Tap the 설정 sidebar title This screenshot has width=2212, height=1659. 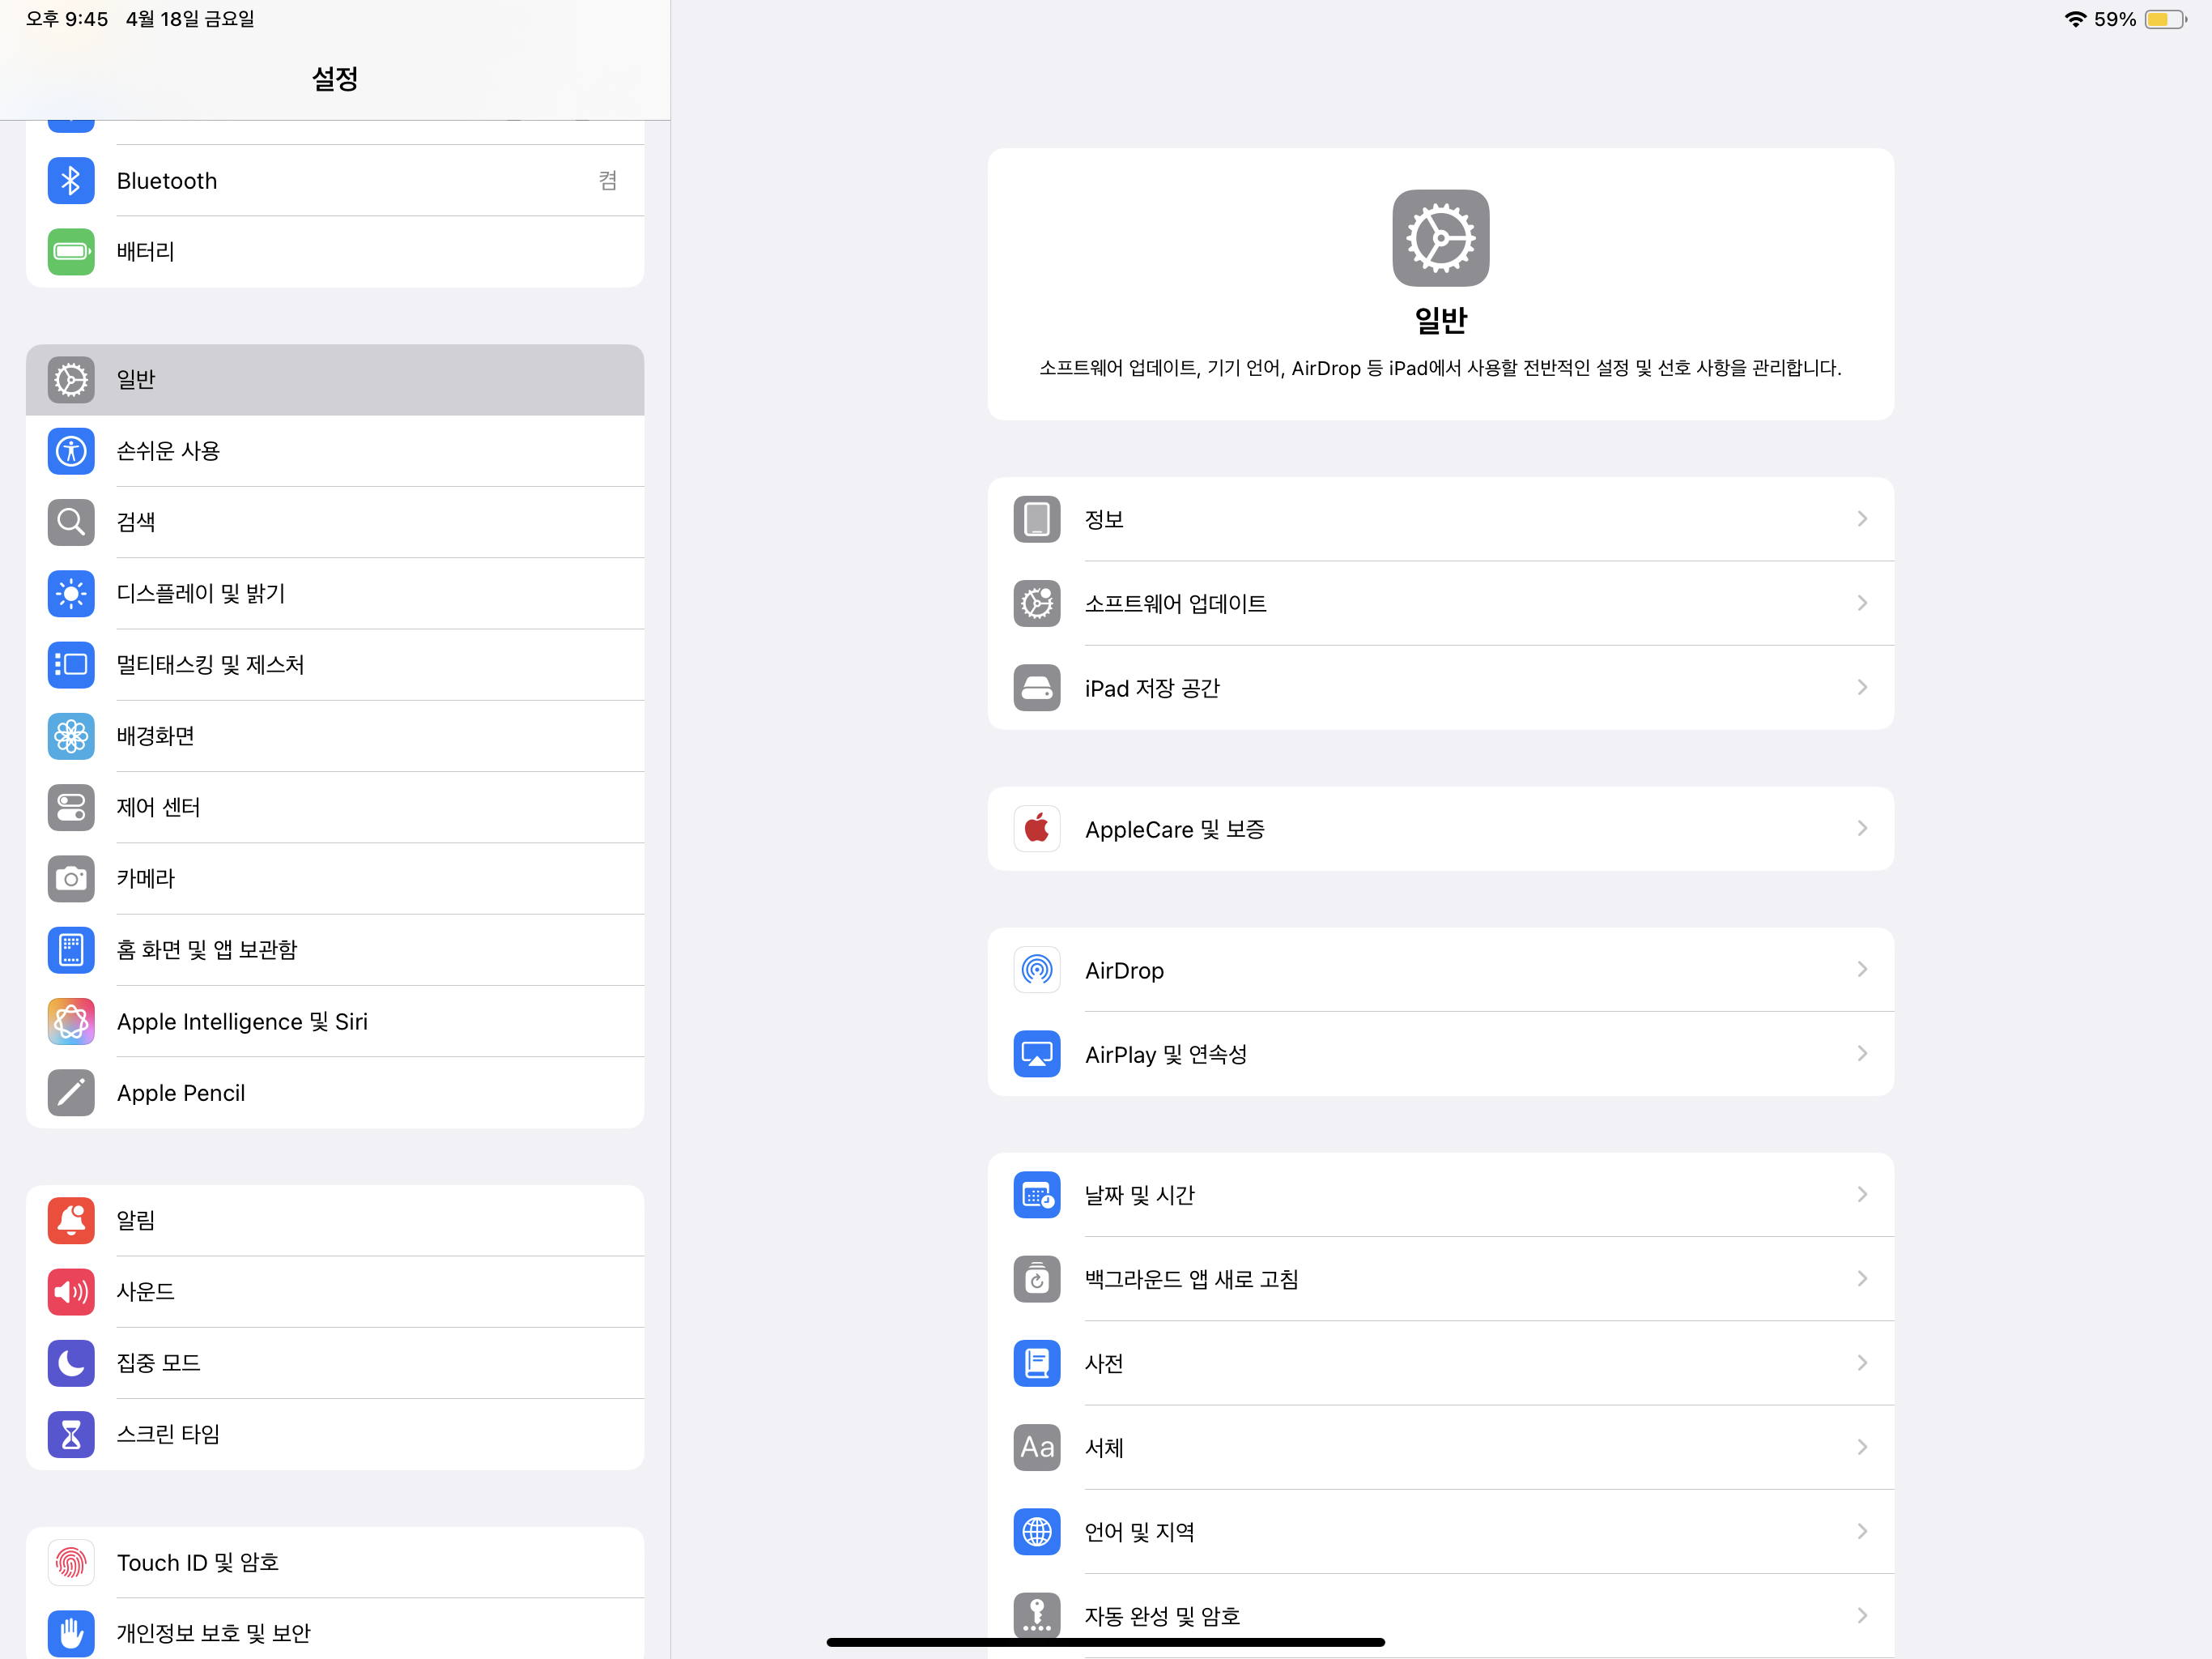pos(335,78)
